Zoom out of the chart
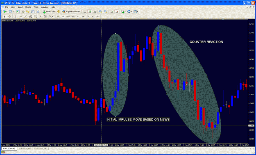 point(106,11)
